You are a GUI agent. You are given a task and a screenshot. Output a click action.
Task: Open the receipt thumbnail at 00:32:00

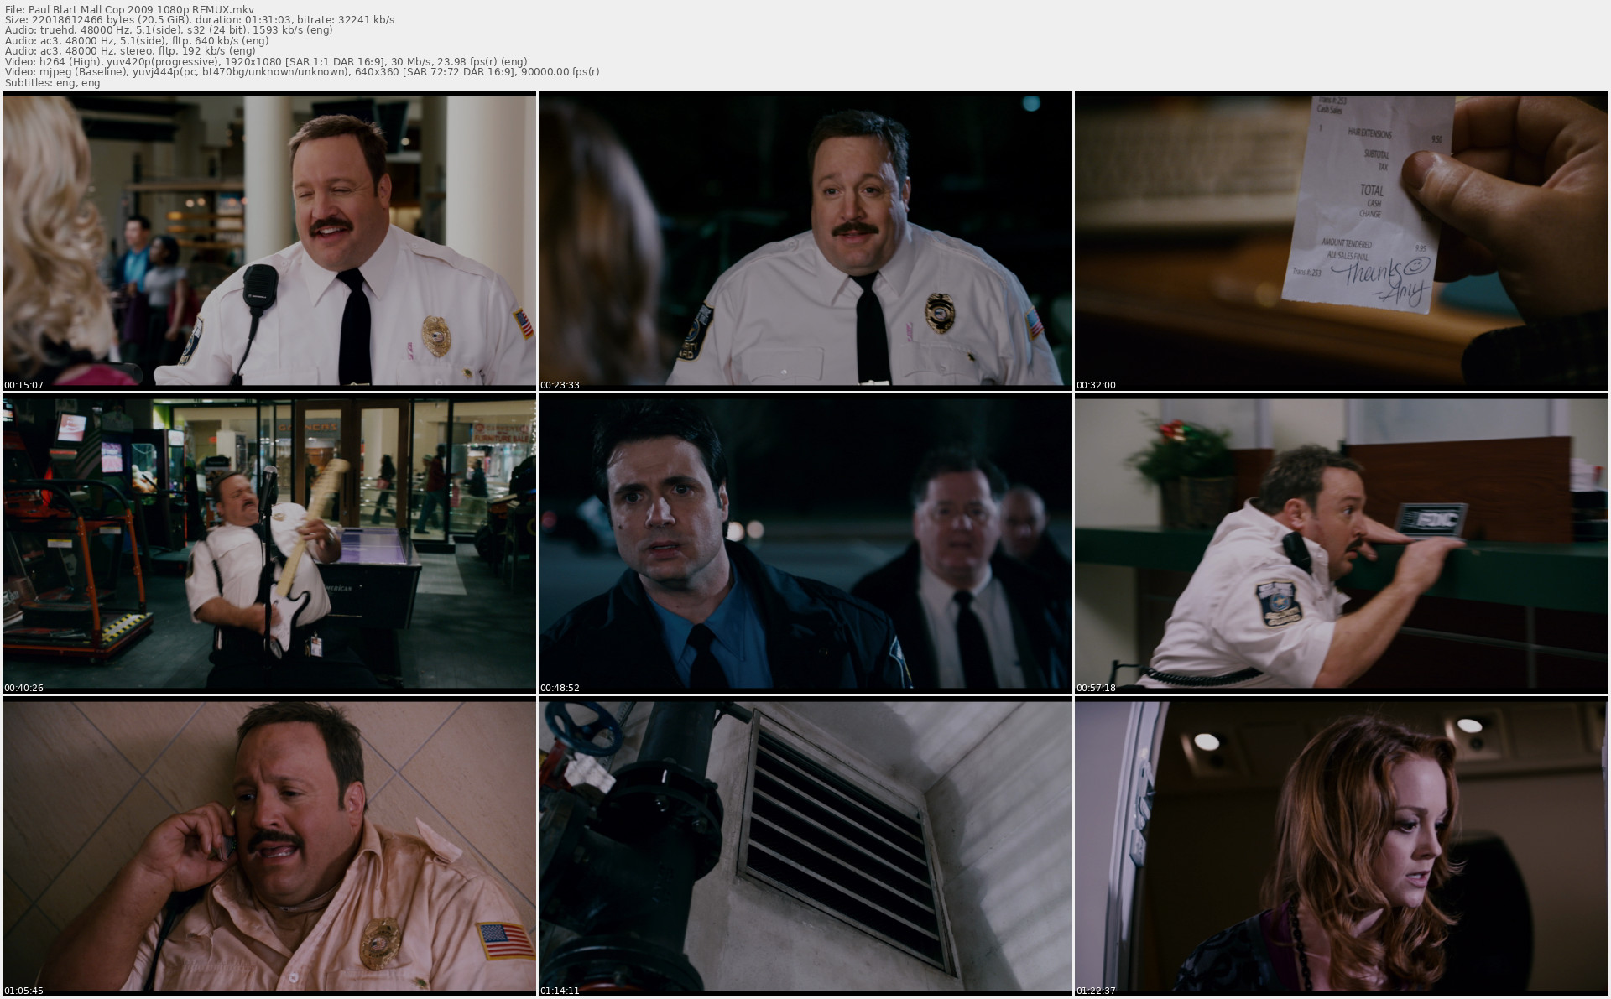click(1341, 239)
